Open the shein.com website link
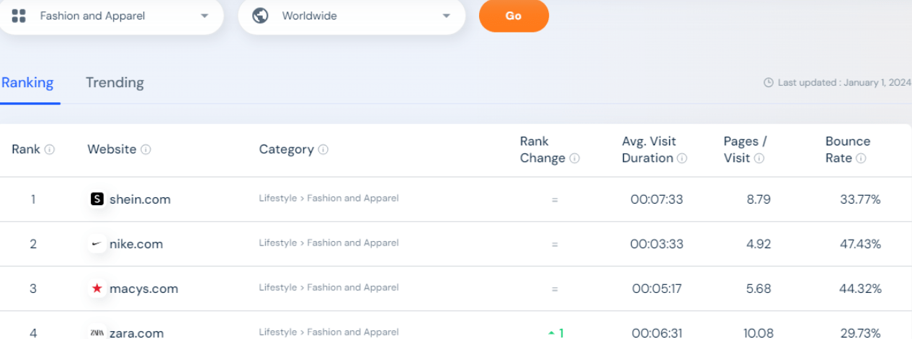 140,199
